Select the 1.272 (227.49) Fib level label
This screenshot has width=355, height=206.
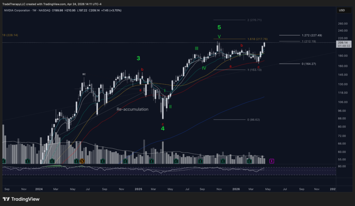coord(312,35)
